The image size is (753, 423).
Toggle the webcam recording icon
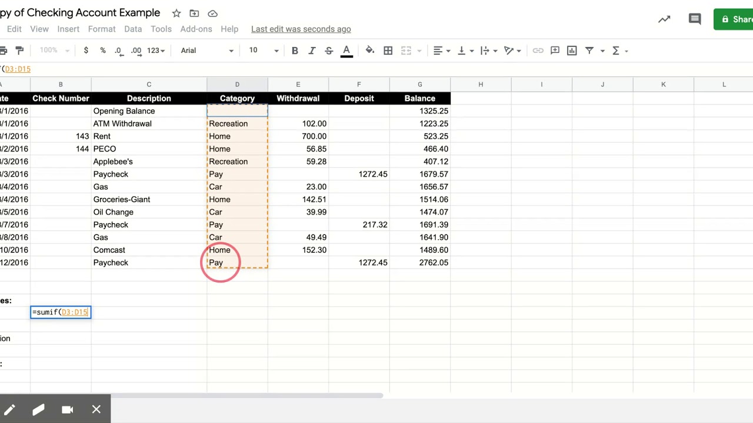tap(67, 409)
